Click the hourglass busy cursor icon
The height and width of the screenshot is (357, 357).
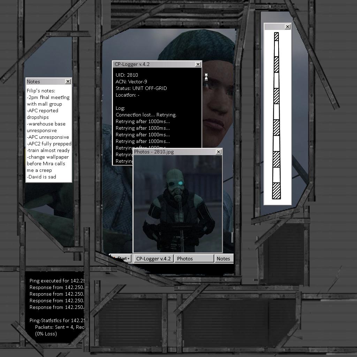coord(206,77)
